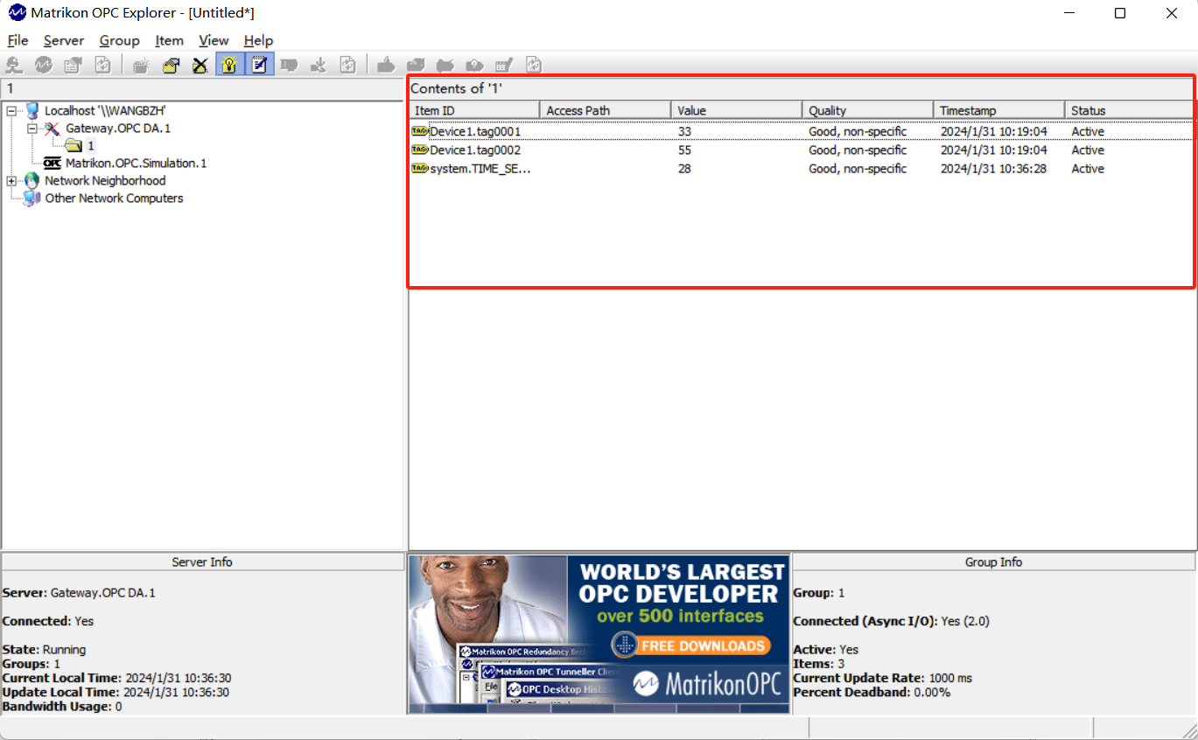Open the File menu

coord(18,40)
